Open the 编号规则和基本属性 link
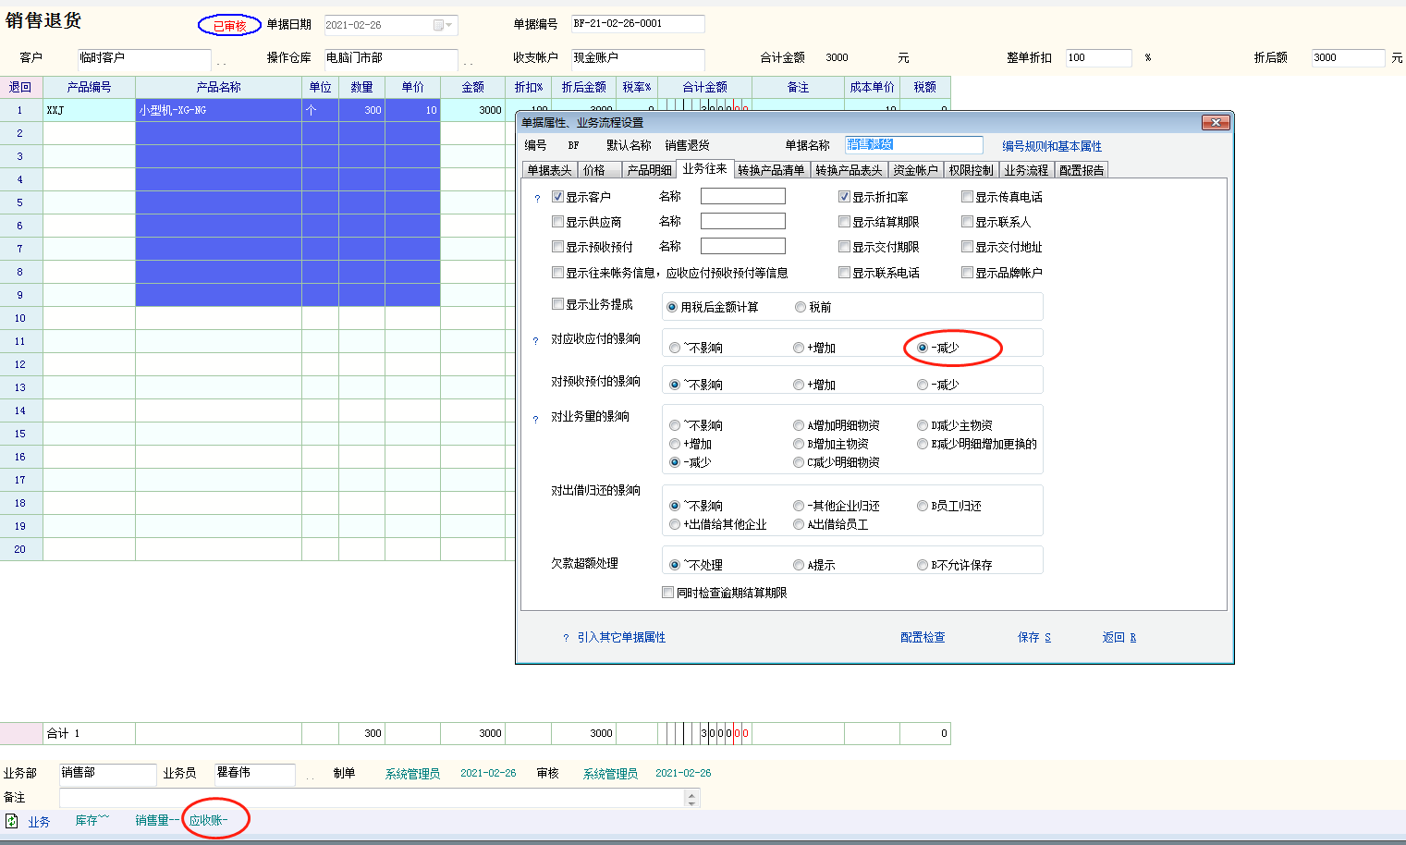The height and width of the screenshot is (845, 1406). [x=1052, y=146]
